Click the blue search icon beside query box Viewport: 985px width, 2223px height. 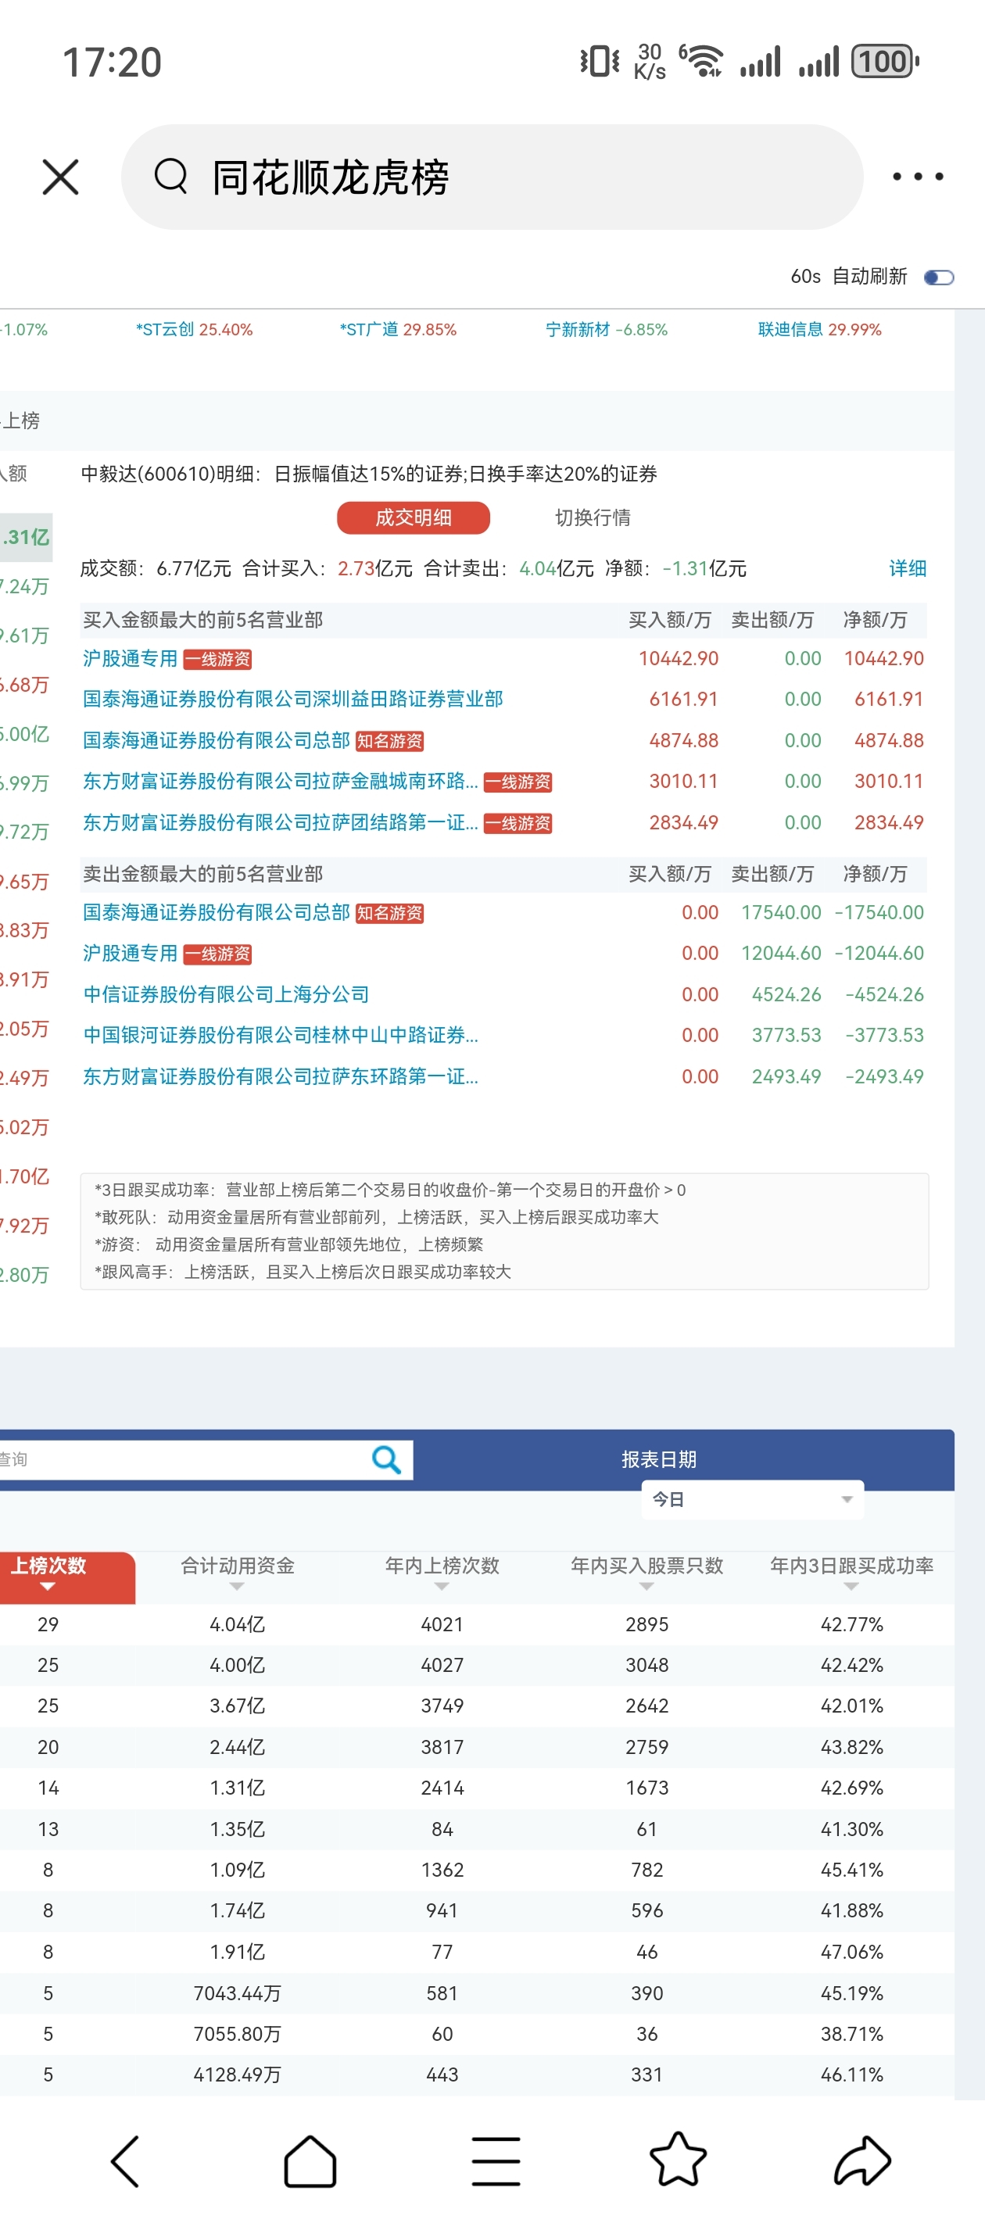point(386,1459)
